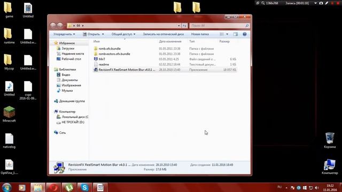Viewport: 342px width, 192px height.
Task: Open Загрузки in the sidebar
Action: click(x=68, y=49)
